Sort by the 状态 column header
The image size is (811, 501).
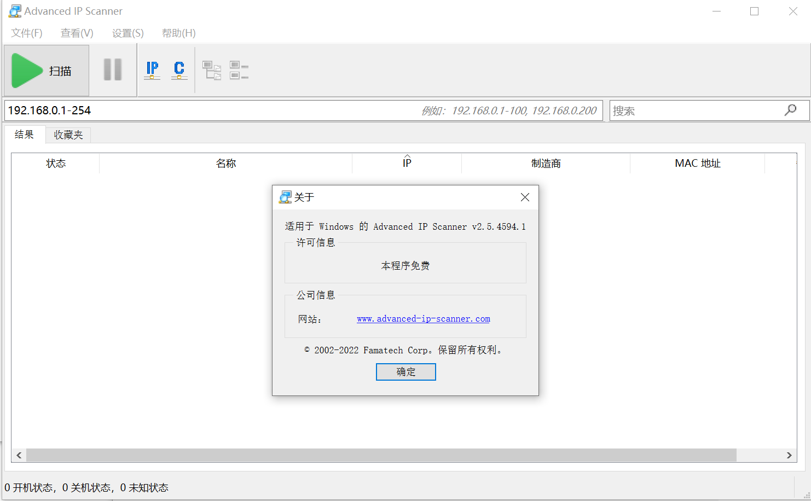tap(56, 163)
